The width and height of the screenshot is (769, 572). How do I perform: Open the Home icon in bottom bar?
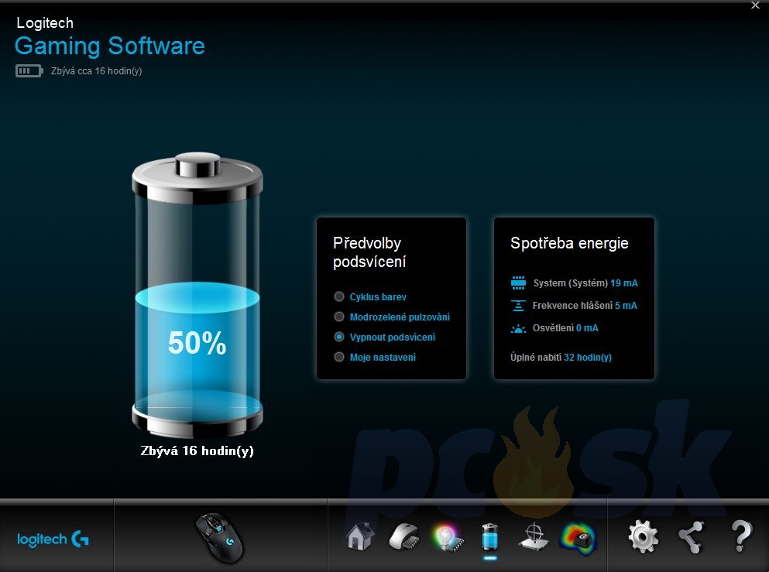(360, 536)
